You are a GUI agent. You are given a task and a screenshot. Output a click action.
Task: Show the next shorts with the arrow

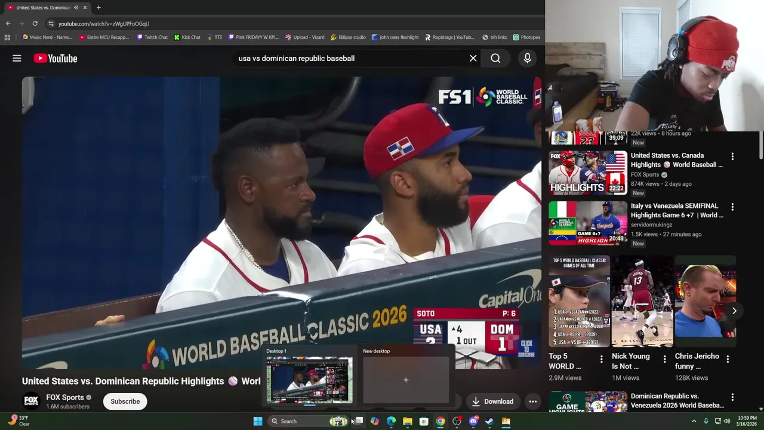[734, 311]
